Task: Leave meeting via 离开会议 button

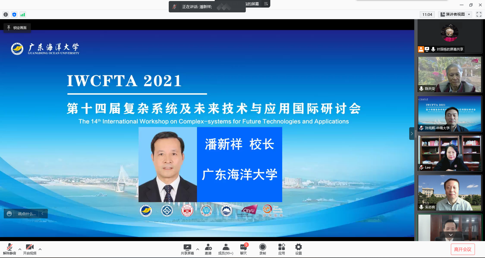Action: (463, 249)
